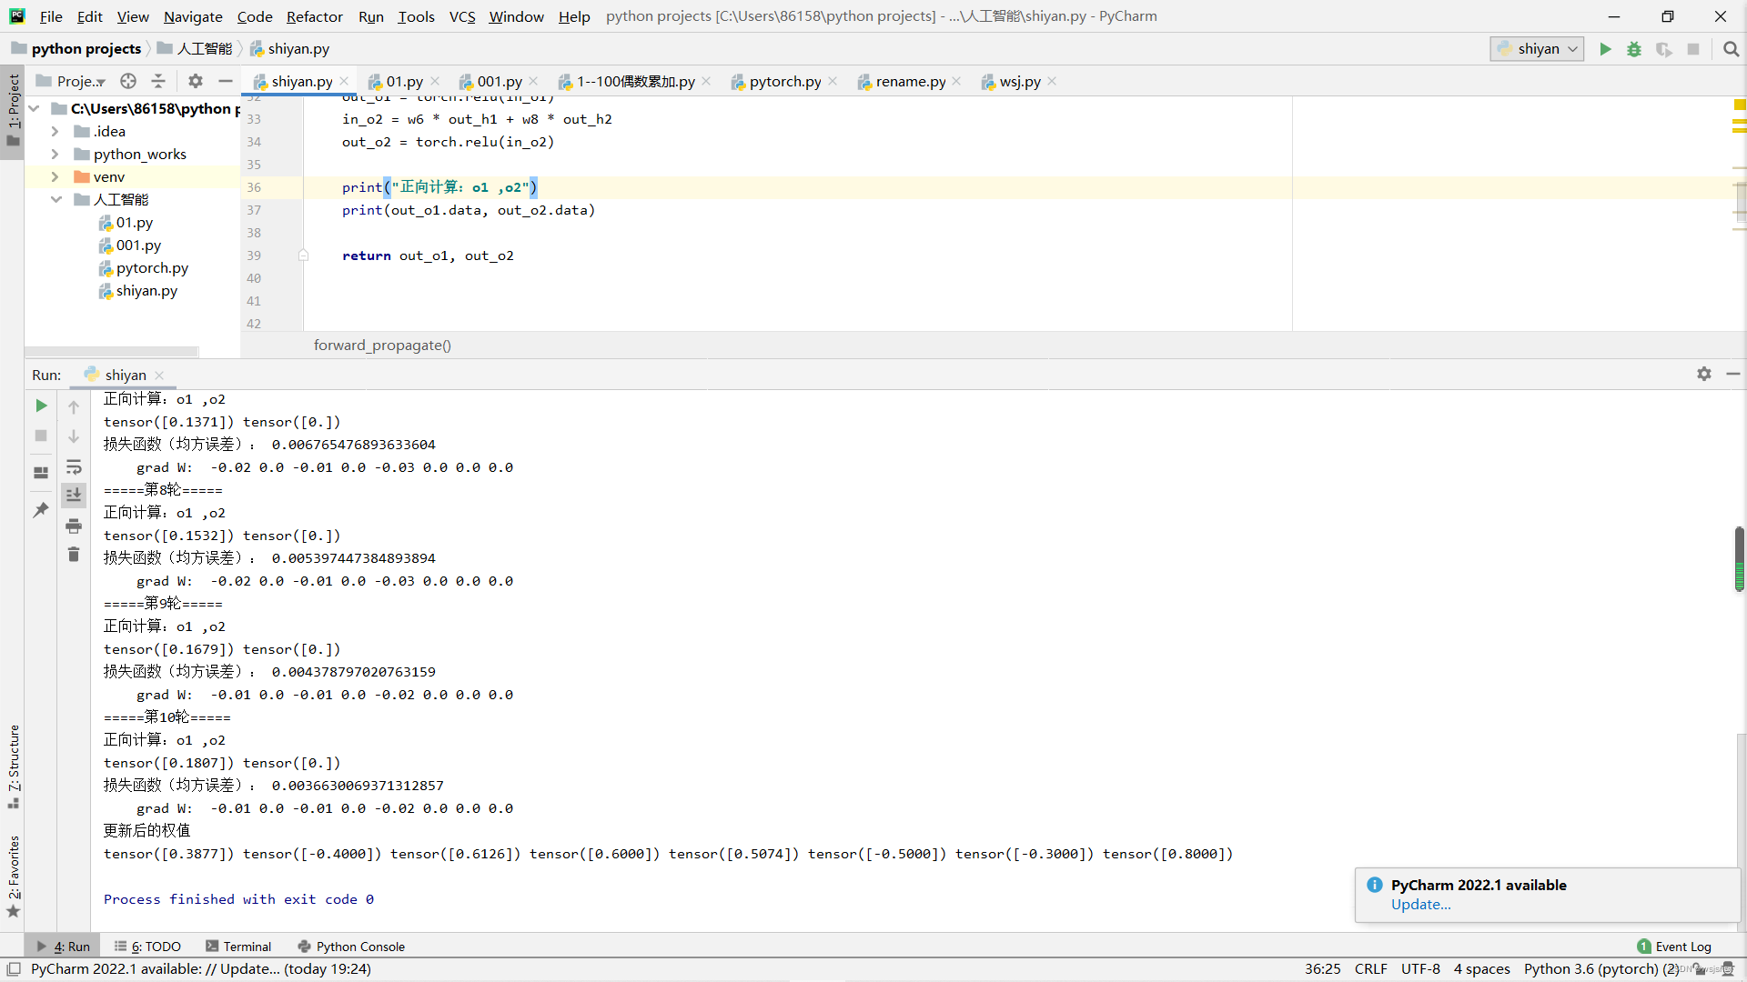Screen dimensions: 1747x982
Task: Click Rerun icon in Run panel
Action: click(x=41, y=406)
